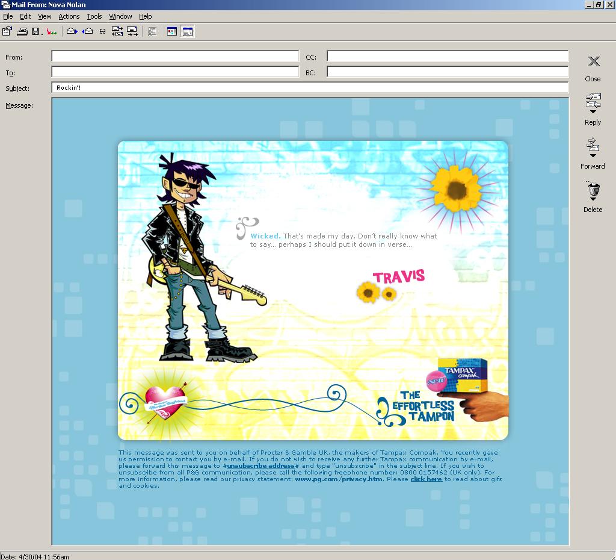Click inside the To field
616x560 pixels.
[175, 72]
